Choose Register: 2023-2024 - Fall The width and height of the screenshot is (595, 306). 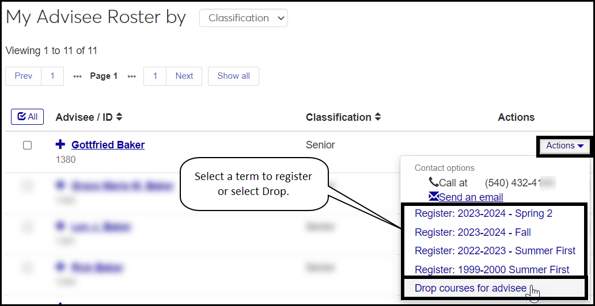tap(472, 232)
